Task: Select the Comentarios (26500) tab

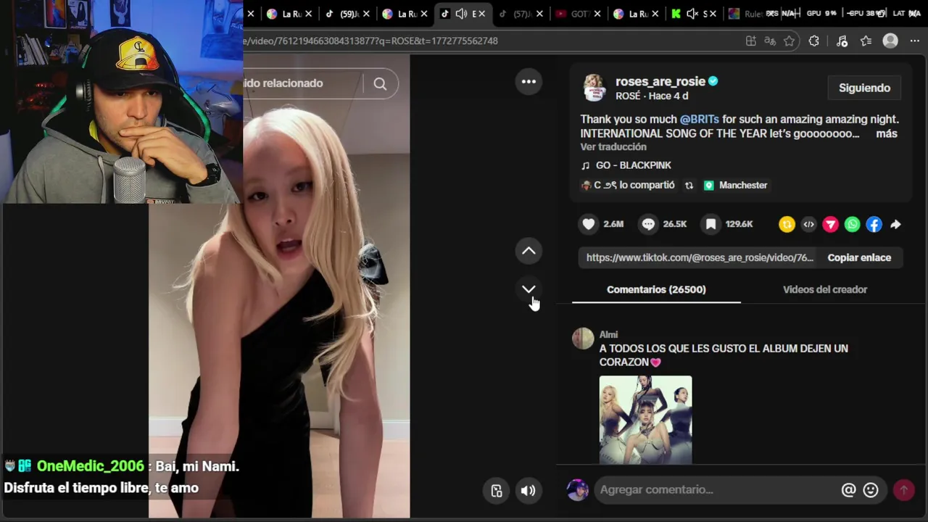Action: pos(656,289)
